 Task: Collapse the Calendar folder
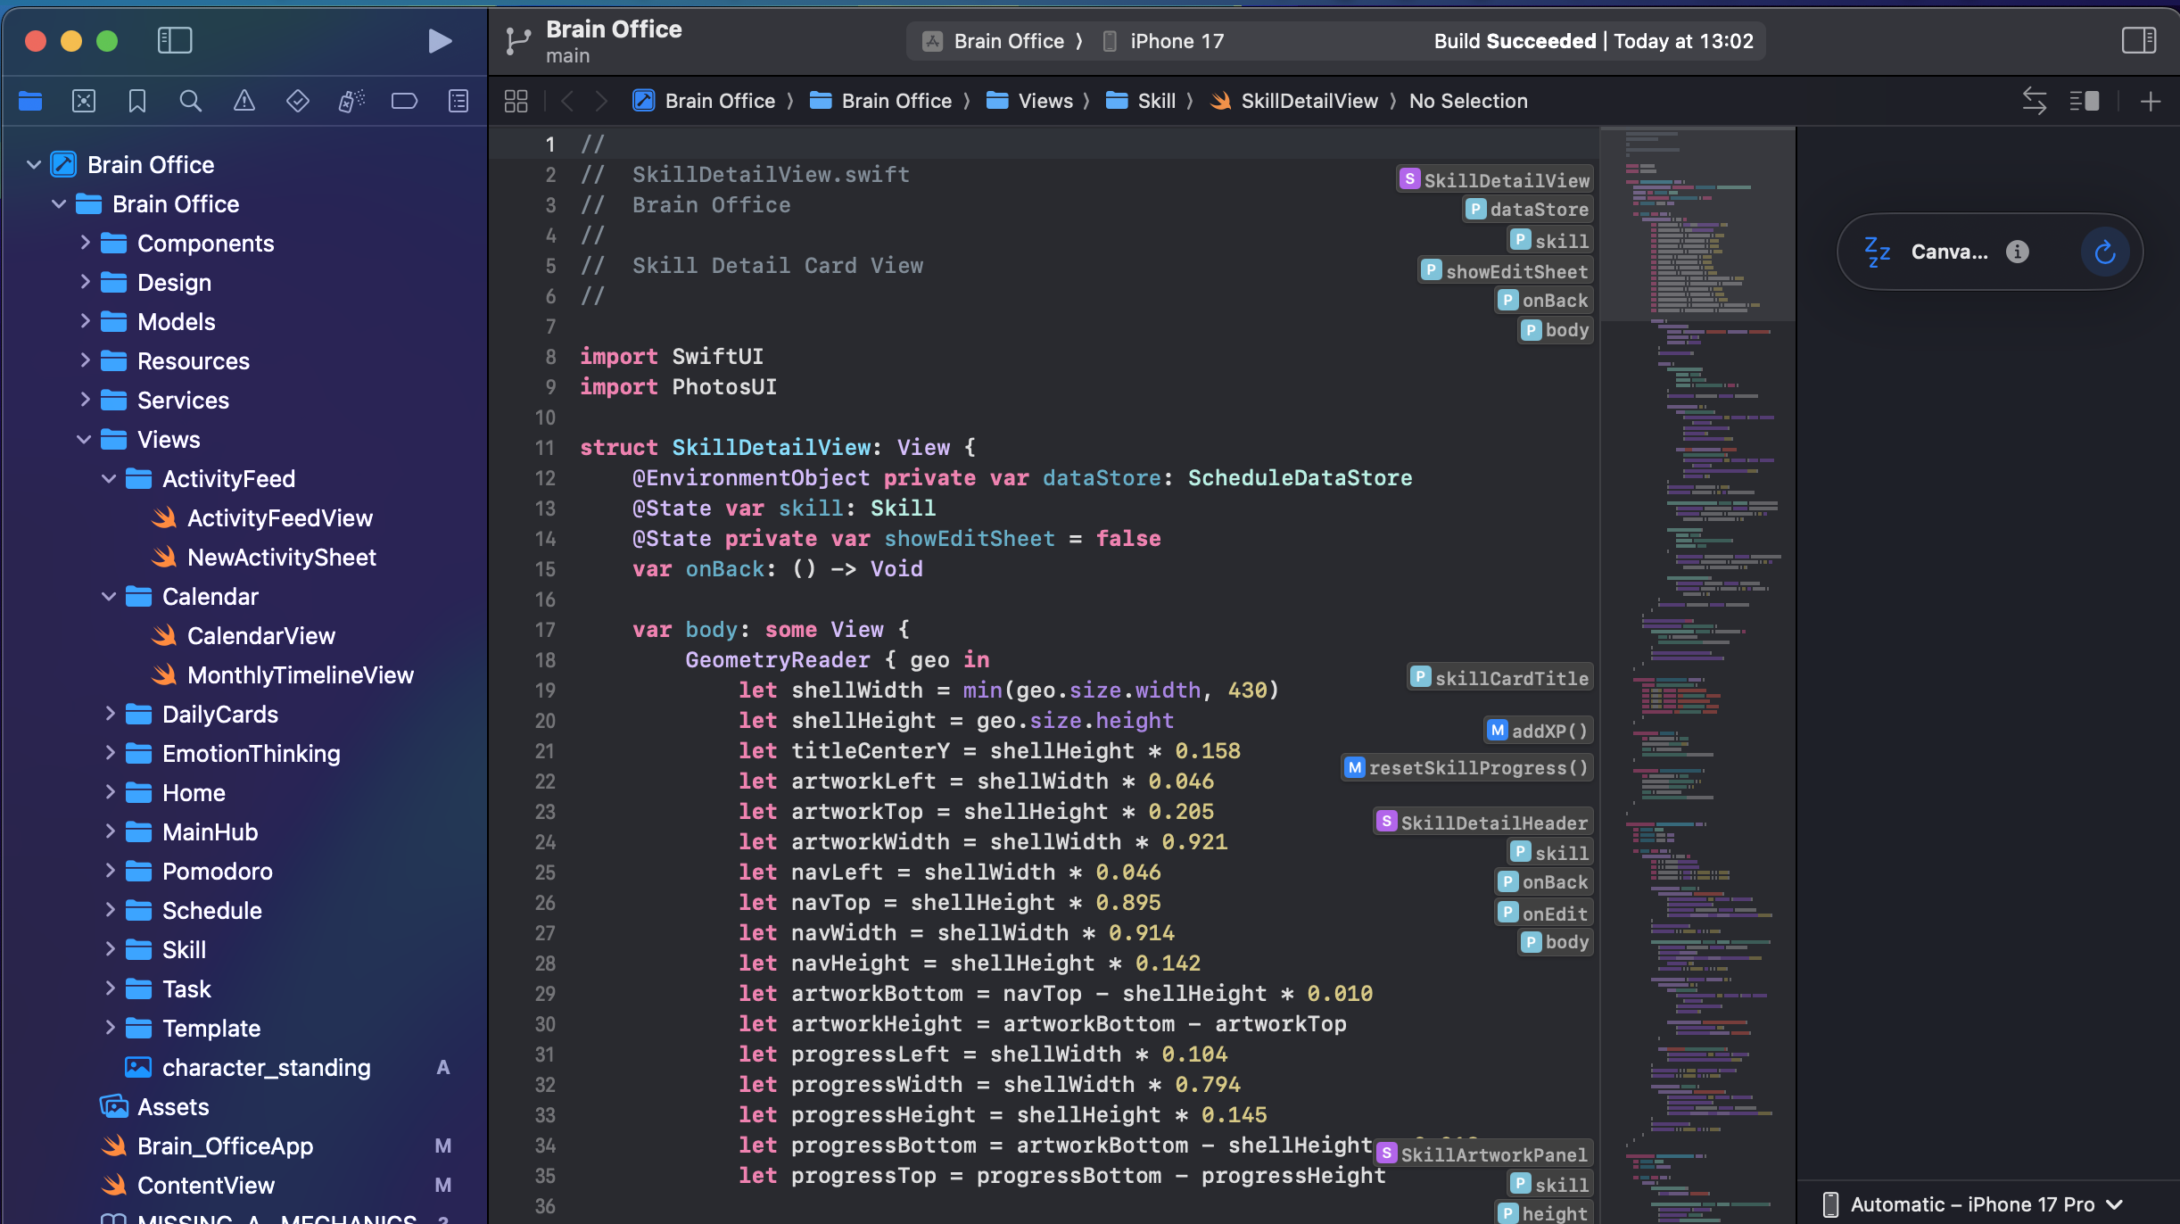tap(109, 597)
